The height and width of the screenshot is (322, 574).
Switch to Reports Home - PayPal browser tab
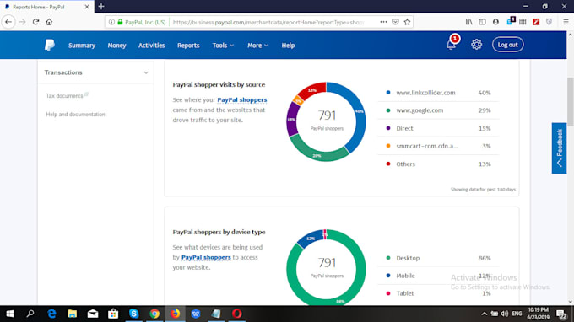click(47, 7)
